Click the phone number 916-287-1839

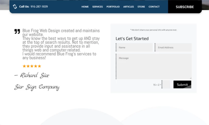39,7
